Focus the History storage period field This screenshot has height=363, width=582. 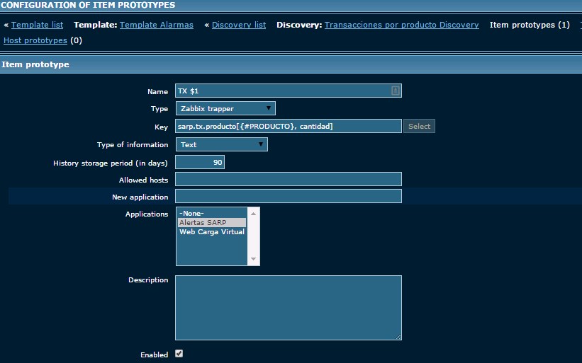pos(200,162)
